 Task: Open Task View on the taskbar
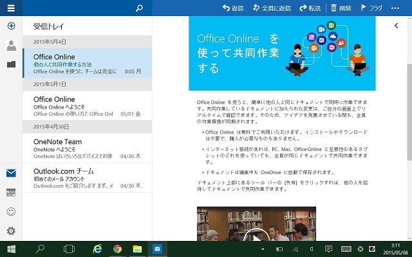[69, 249]
